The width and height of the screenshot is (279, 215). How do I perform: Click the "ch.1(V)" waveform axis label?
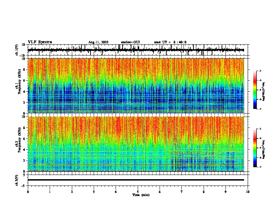pos(17,50)
